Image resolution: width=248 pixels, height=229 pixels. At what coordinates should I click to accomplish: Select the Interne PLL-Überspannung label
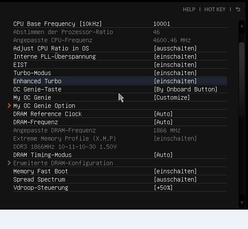point(55,56)
